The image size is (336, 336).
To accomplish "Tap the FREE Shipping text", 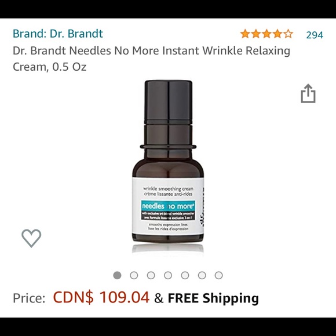I will pos(213,298).
